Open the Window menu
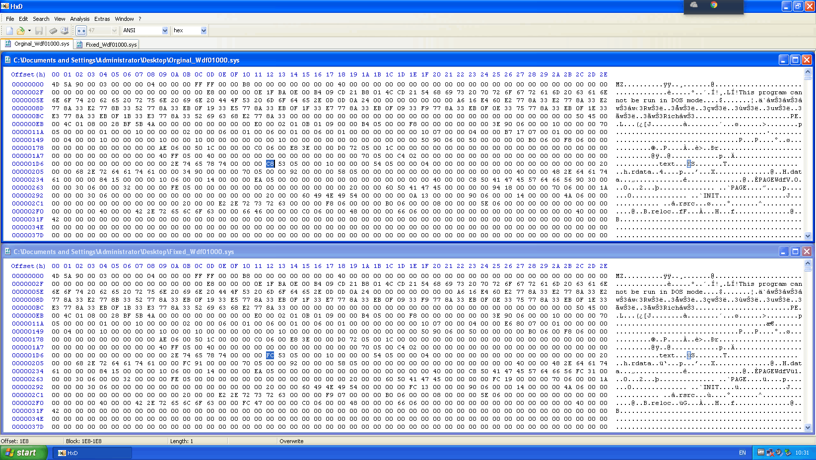The width and height of the screenshot is (816, 460). pos(124,19)
